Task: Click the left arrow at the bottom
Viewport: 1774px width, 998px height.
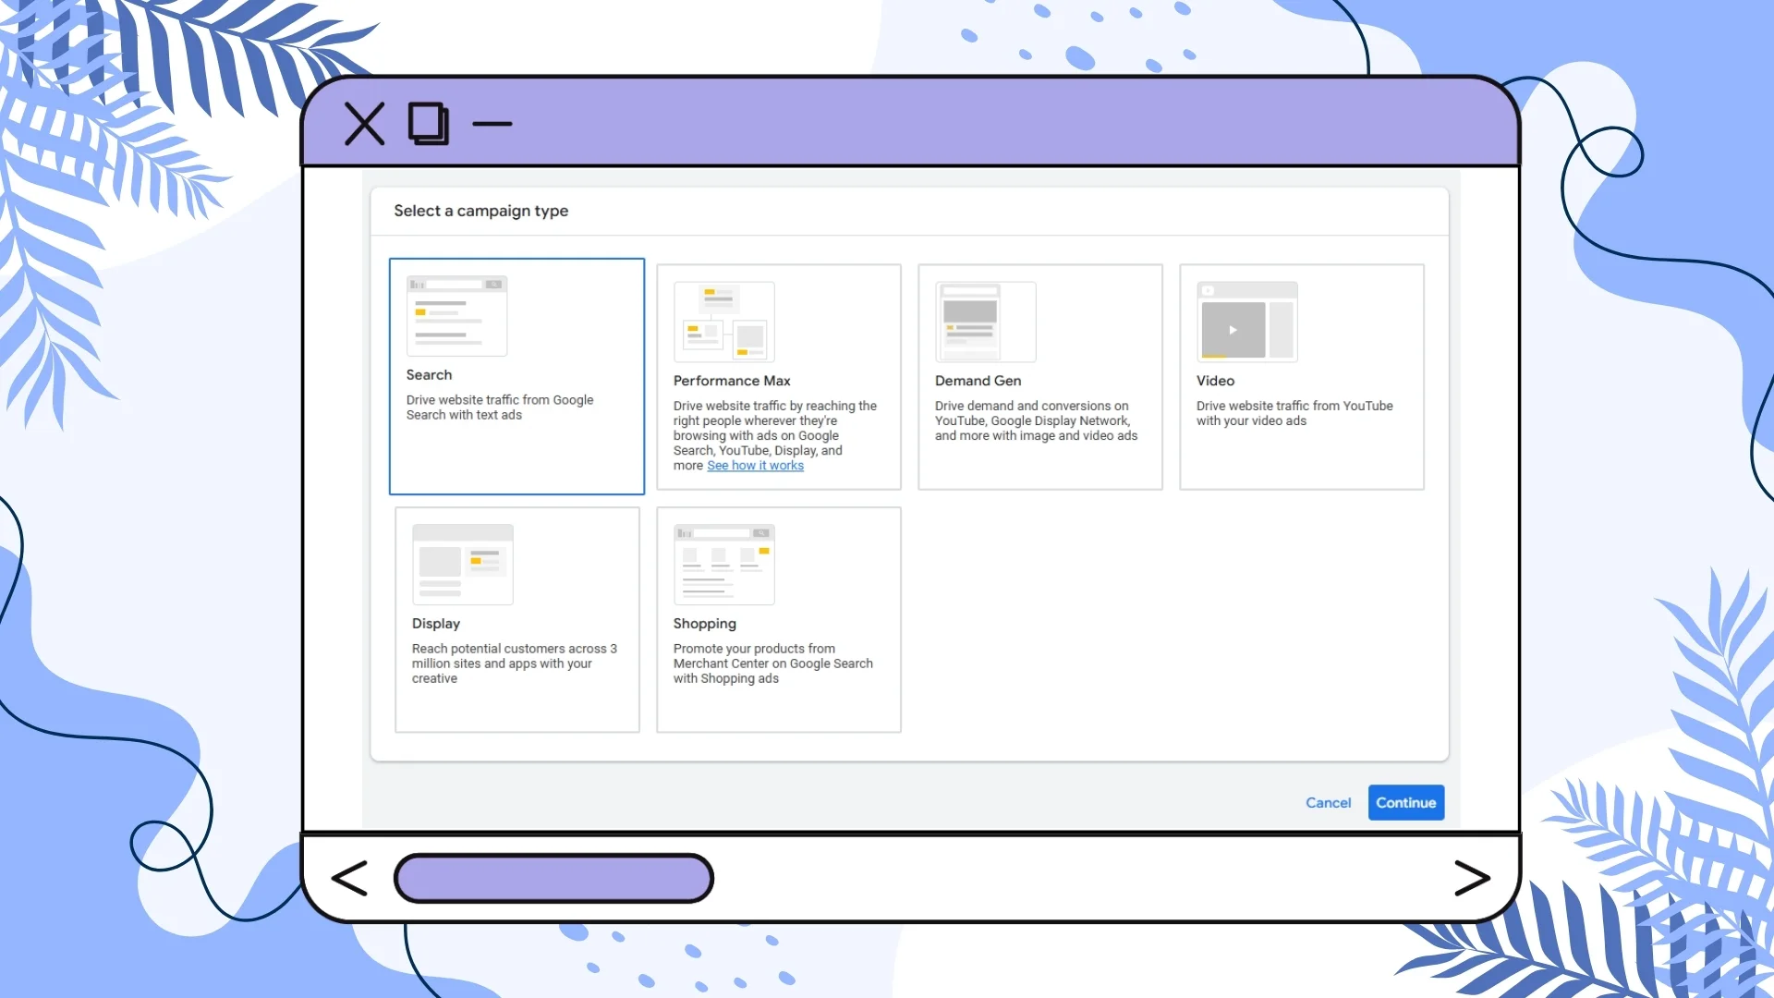Action: pos(349,879)
